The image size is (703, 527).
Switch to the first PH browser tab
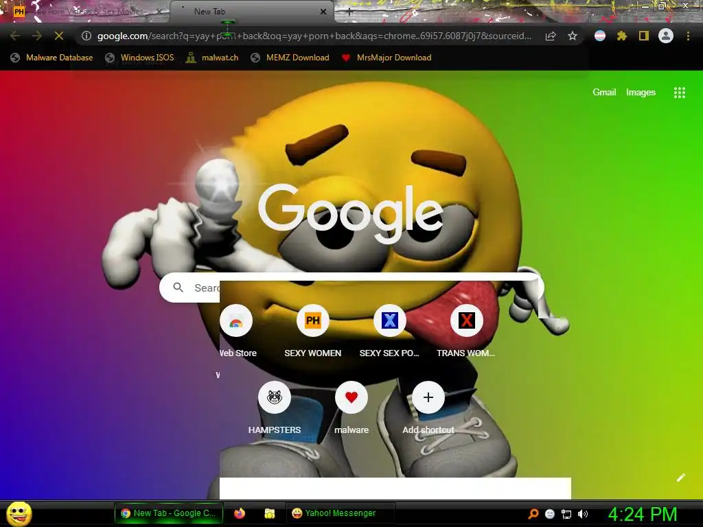(x=85, y=12)
